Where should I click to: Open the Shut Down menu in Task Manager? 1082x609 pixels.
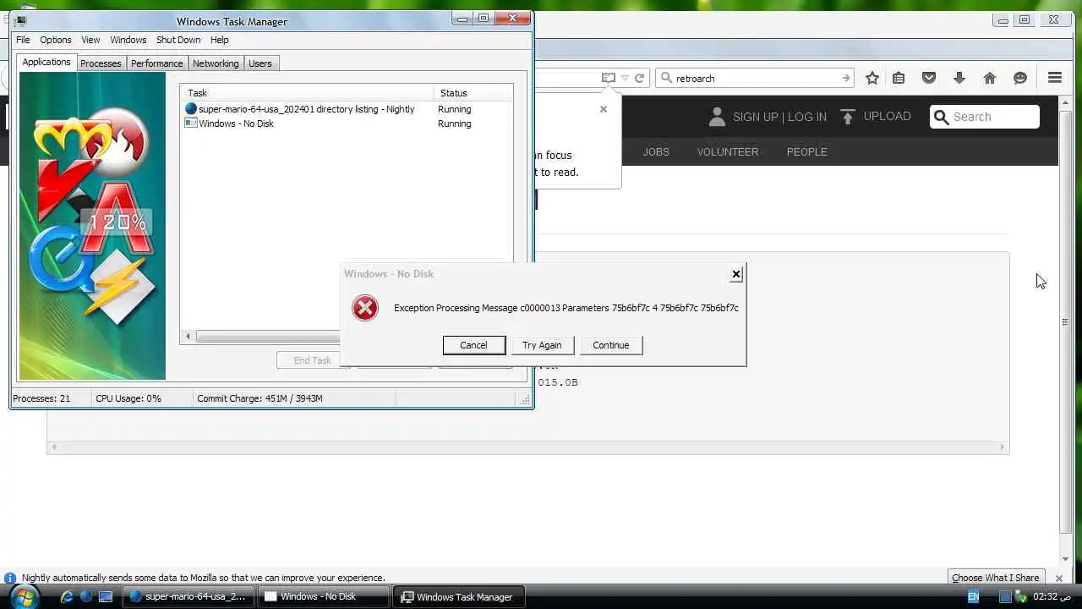pyautogui.click(x=178, y=40)
